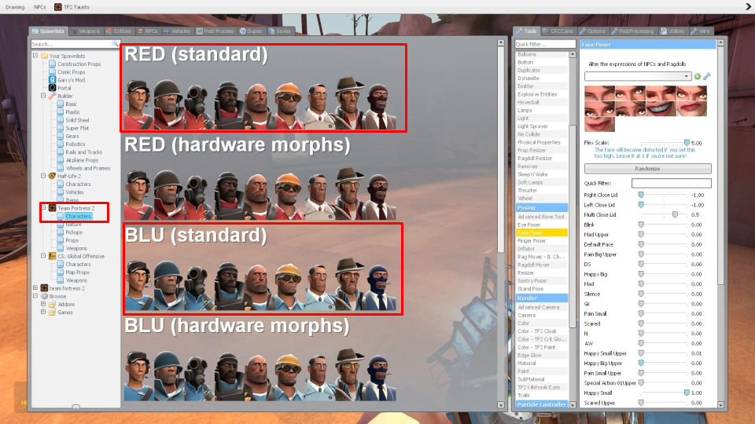Open the TF2 Taunts menu
Screen dimensions: 755x424
72,7
